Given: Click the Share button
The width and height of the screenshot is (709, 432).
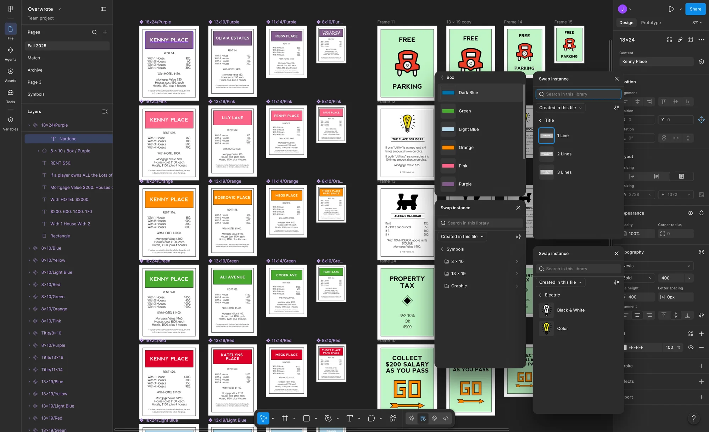Looking at the screenshot, I should pyautogui.click(x=695, y=9).
